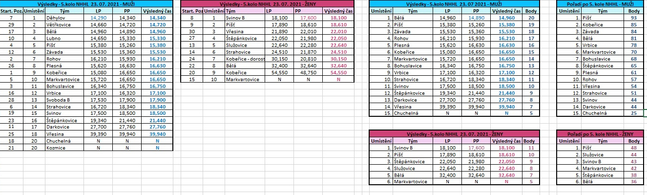This screenshot has height=195, width=647.
Task: Click Píšť's 93 points in men's standings
Action: coord(634,17)
